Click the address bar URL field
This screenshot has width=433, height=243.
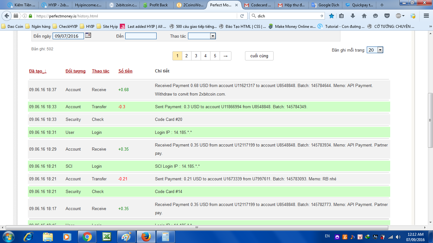136,16
